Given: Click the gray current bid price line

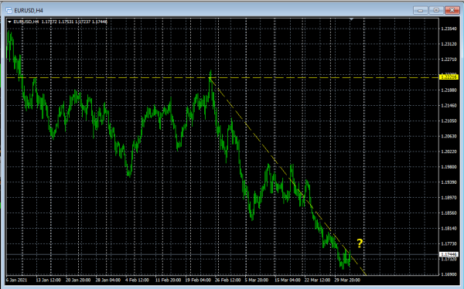Looking at the screenshot, I should pyautogui.click(x=222, y=254).
